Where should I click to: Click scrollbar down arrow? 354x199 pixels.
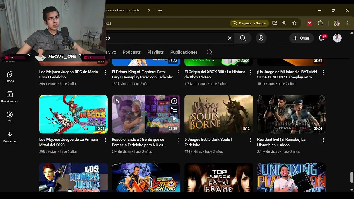coord(352,190)
